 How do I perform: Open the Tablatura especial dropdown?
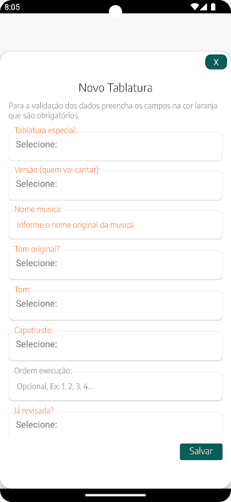coord(115,146)
